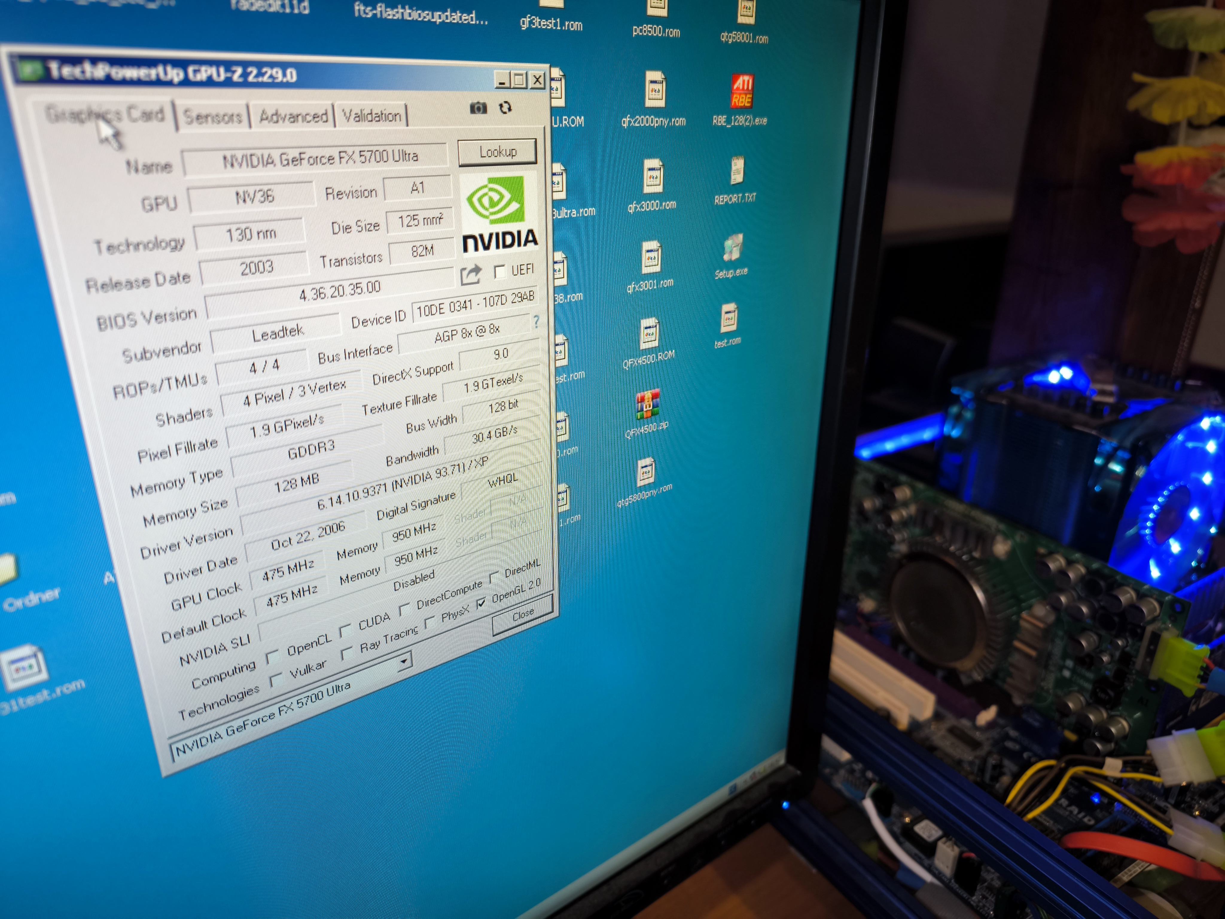This screenshot has height=919, width=1225.
Task: Switch to the Sensors tab
Action: coord(213,117)
